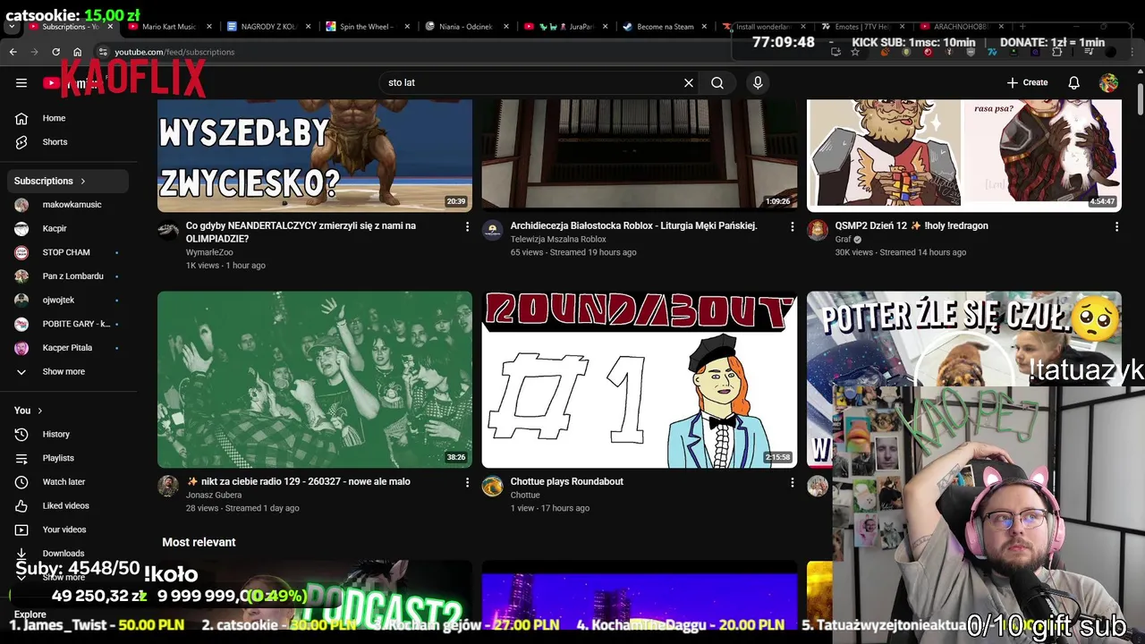Screen dimensions: 1145x644
Task: Reload the page with browser refresh
Action: point(55,52)
